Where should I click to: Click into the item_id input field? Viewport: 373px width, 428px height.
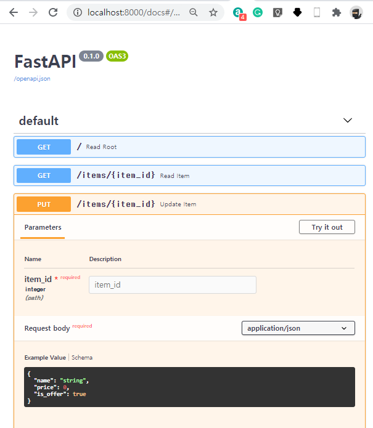(x=173, y=285)
